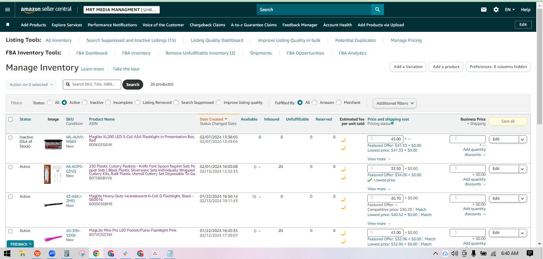Image resolution: width=543 pixels, height=259 pixels.
Task: Open the Windows Start menu
Action: [8, 253]
